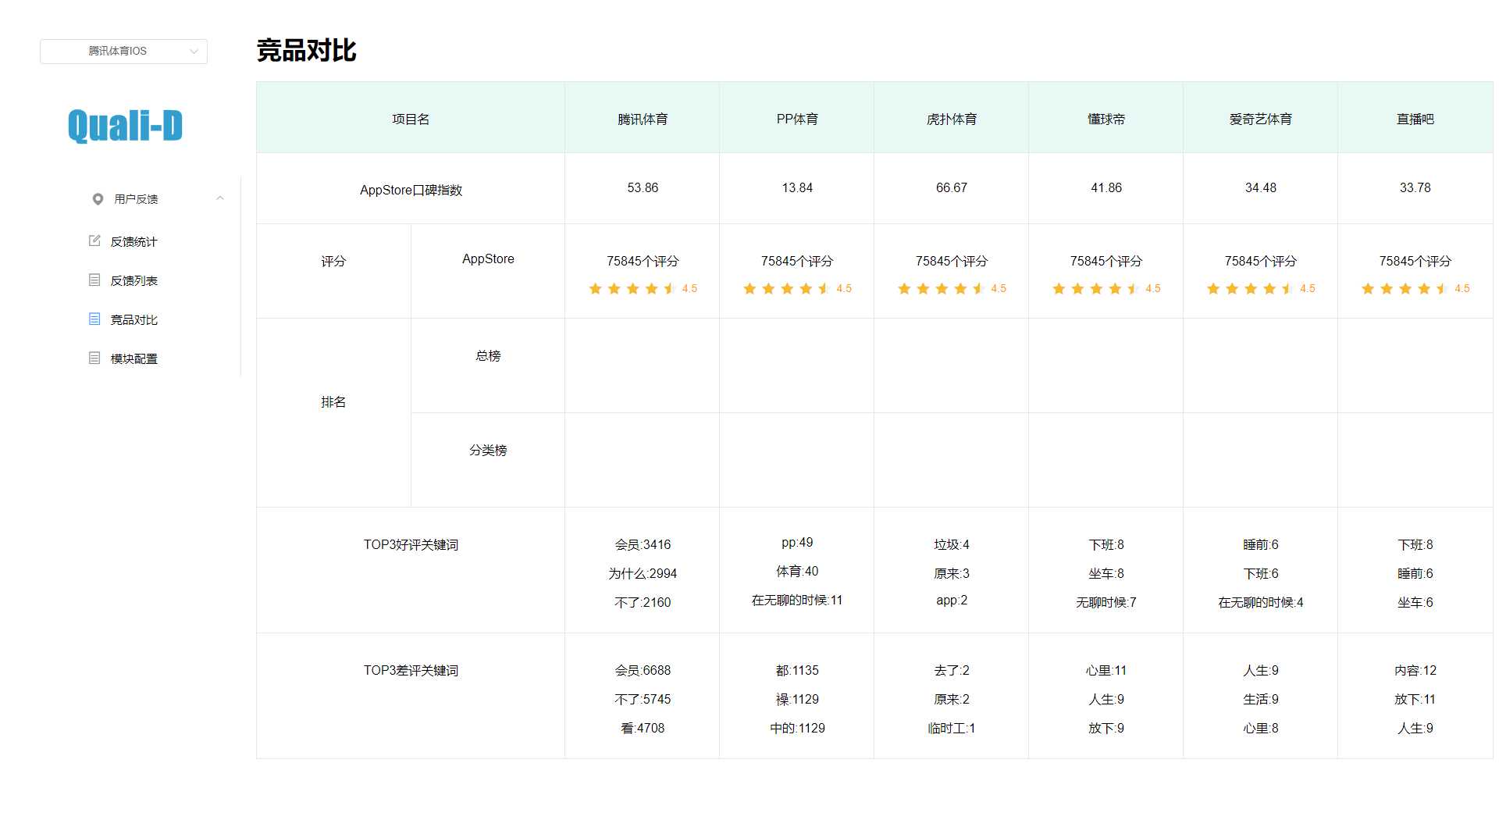Click the 53.86 AppStore口碑指数 cell
Image resolution: width=1499 pixels, height=827 pixels.
[x=643, y=187]
